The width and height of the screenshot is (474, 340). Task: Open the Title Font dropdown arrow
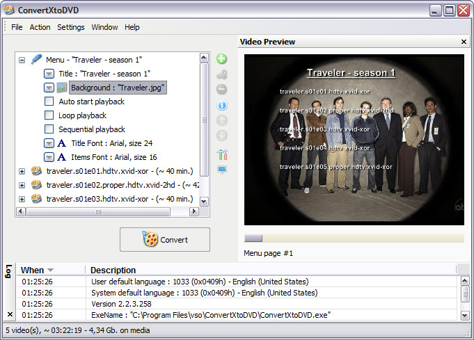pyautogui.click(x=49, y=143)
